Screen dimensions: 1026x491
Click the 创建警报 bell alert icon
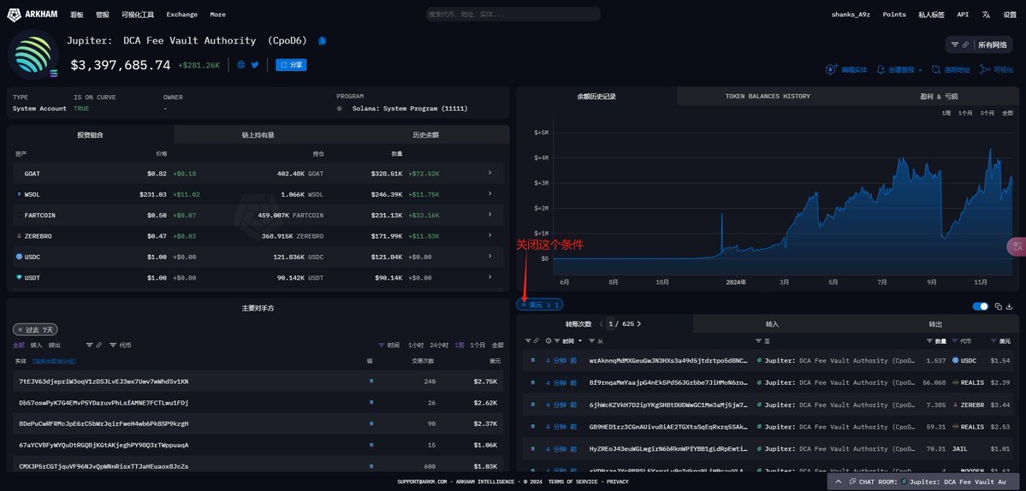(881, 69)
